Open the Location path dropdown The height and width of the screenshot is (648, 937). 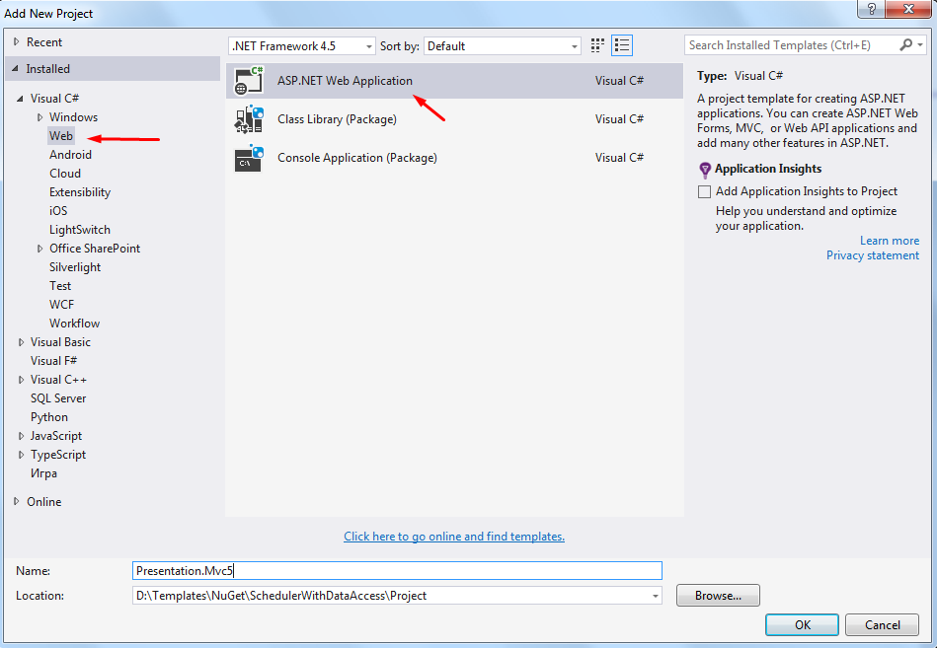point(656,596)
